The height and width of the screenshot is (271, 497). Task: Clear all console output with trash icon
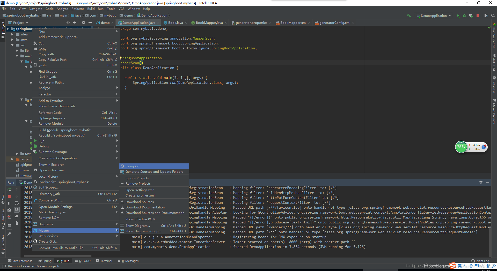click(x=17, y=223)
